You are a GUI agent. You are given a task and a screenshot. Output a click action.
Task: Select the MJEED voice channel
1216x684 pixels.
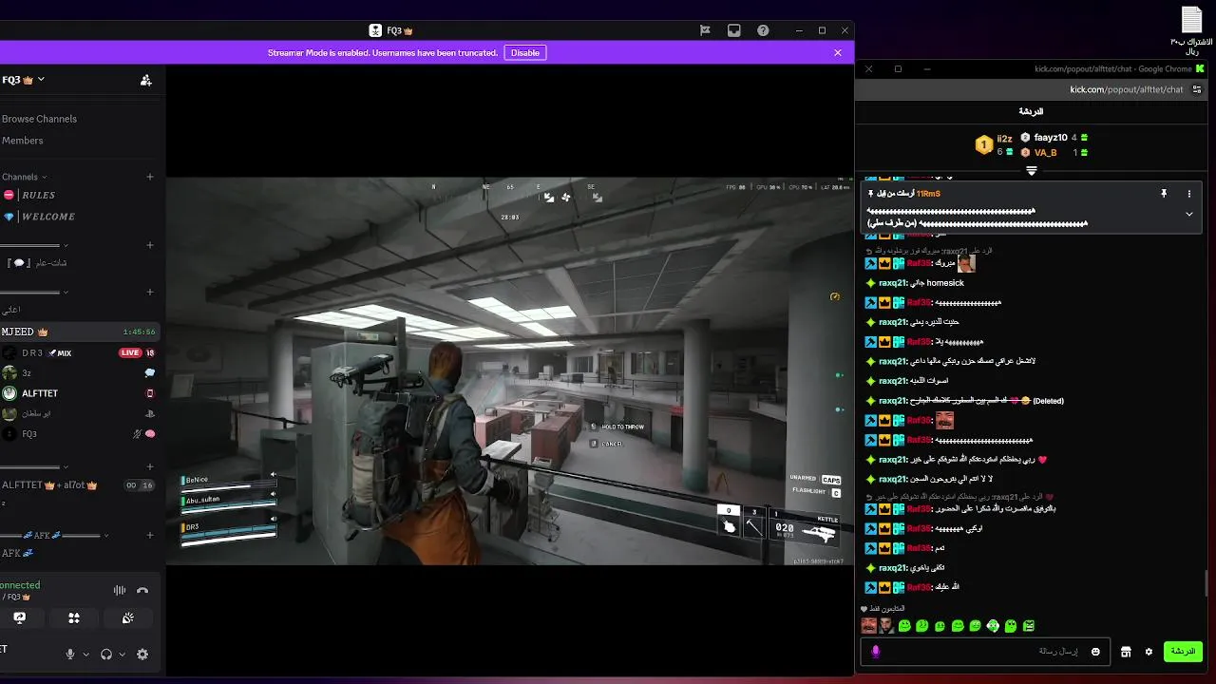coord(79,332)
